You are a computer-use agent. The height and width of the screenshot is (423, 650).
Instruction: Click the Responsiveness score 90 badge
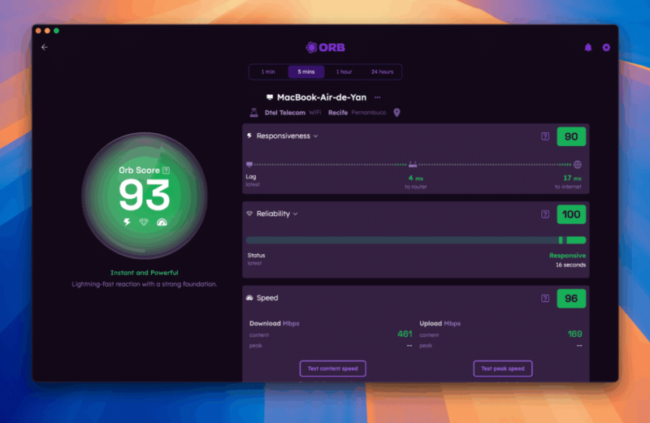coord(571,136)
